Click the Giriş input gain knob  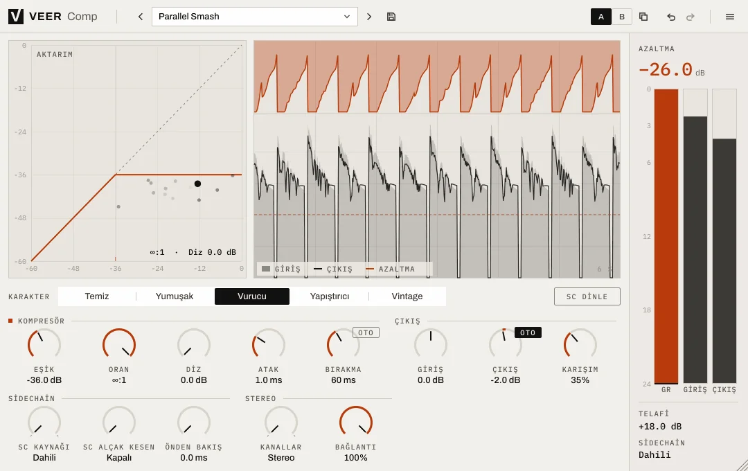tap(431, 344)
